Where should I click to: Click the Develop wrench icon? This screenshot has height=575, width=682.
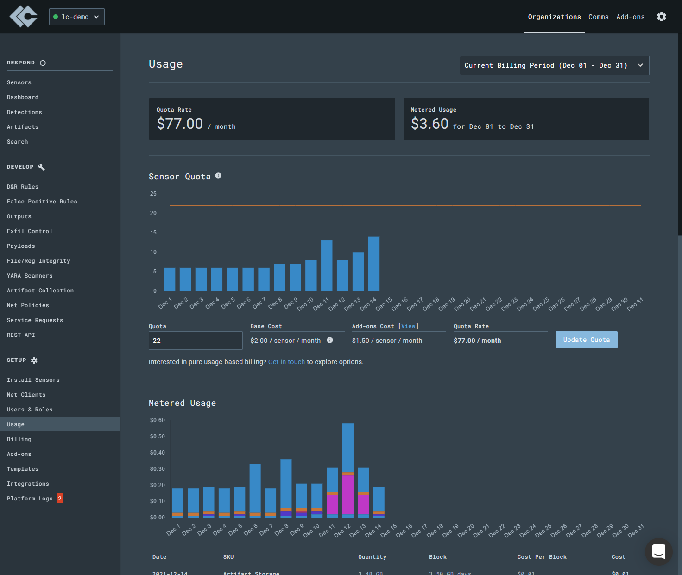[x=41, y=167]
